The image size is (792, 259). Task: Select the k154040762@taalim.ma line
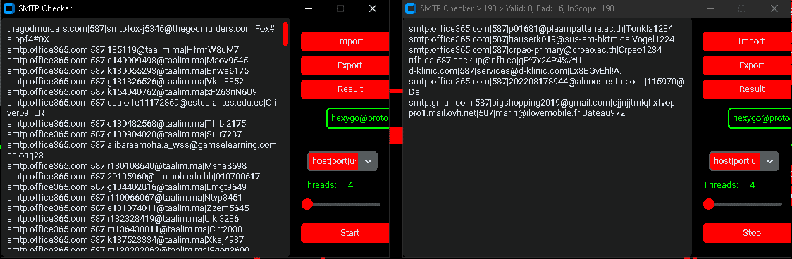[132, 92]
